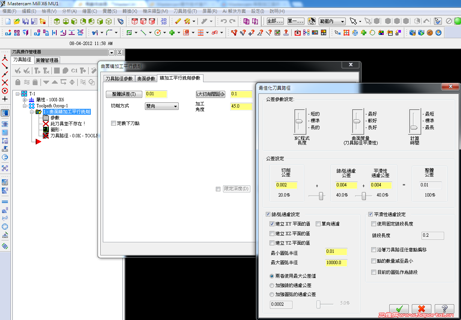This screenshot has width=461, height=320.
Task: Open the 範圍內 selection dropdown
Action: coord(332,21)
